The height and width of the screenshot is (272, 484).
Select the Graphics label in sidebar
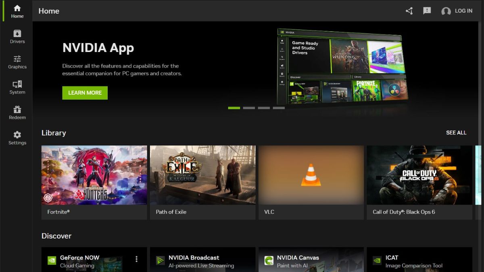[x=17, y=67]
